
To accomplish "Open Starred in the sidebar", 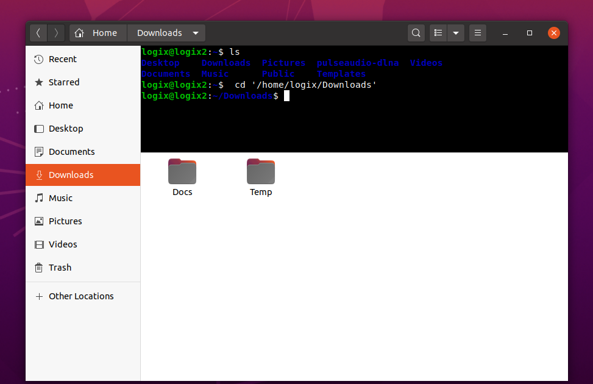I will click(x=83, y=82).
